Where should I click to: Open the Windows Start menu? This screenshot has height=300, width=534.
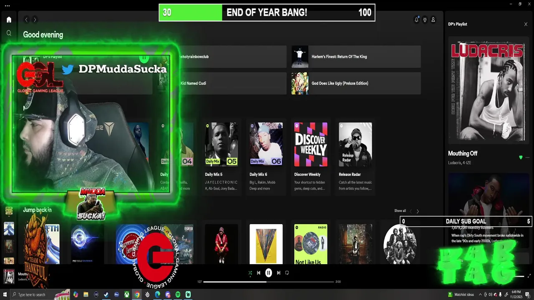tap(4, 295)
